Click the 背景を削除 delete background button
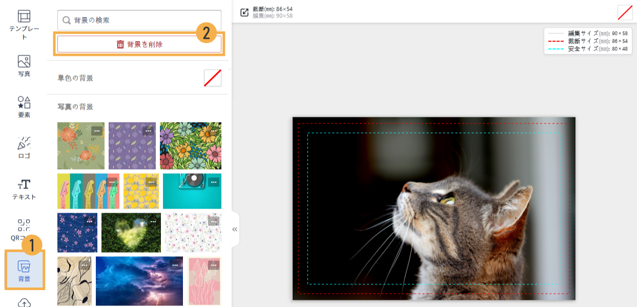The image size is (637, 307). 139,45
